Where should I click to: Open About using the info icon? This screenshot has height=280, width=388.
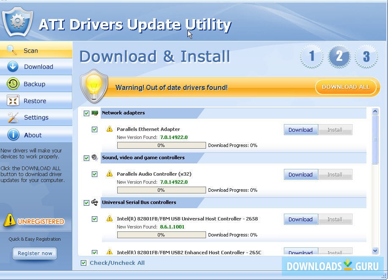pos(12,134)
